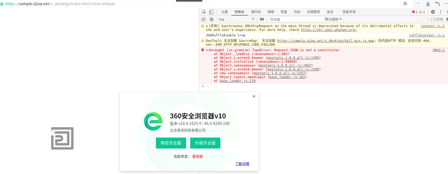Focus the 筛选器 filter input
The height and width of the screenshot is (174, 448).
pos(295,19)
